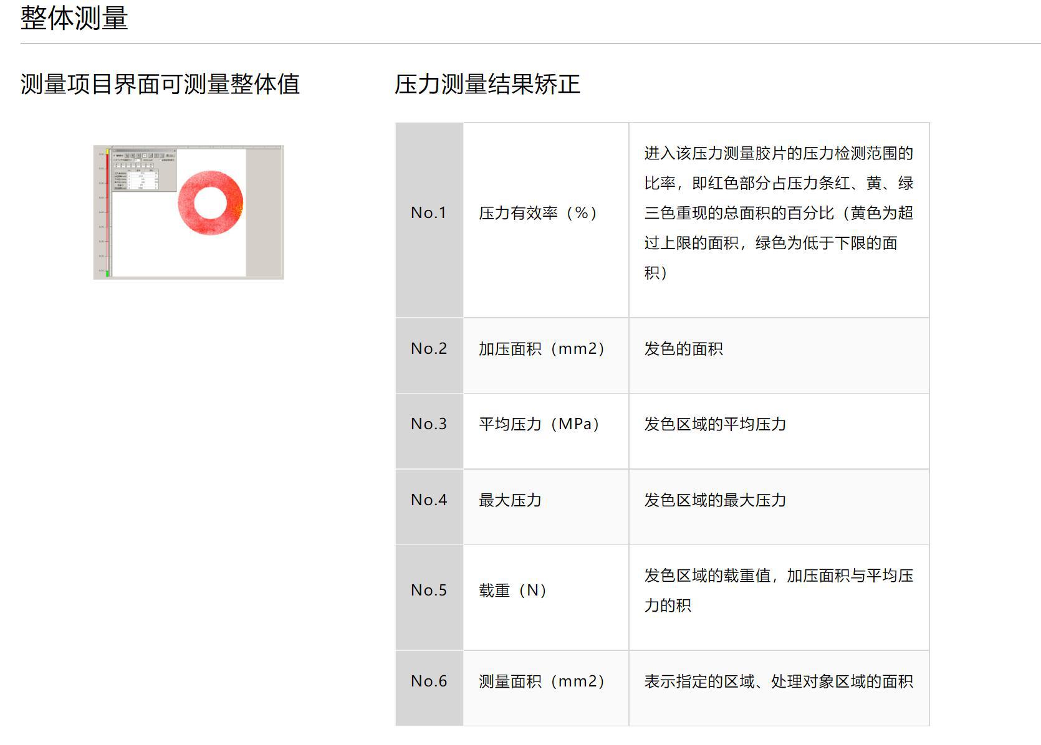Click 表示指定的区域、处理对象区域的面积 description
Screen dimensions: 1041x745
tap(779, 681)
